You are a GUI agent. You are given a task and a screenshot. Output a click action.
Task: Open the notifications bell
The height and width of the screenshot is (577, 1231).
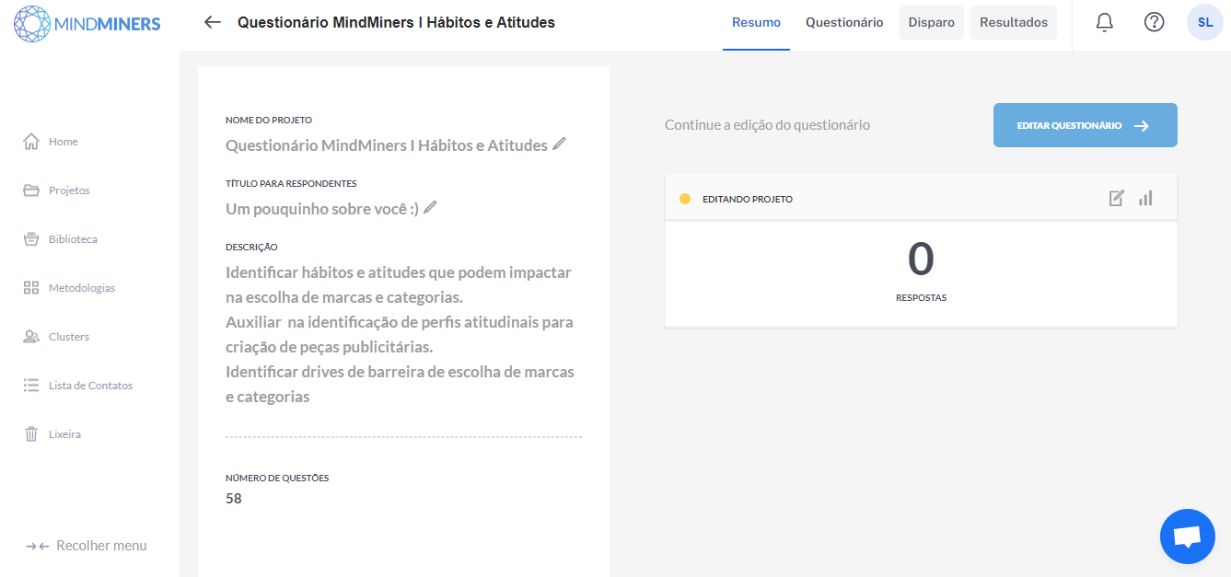click(x=1105, y=22)
